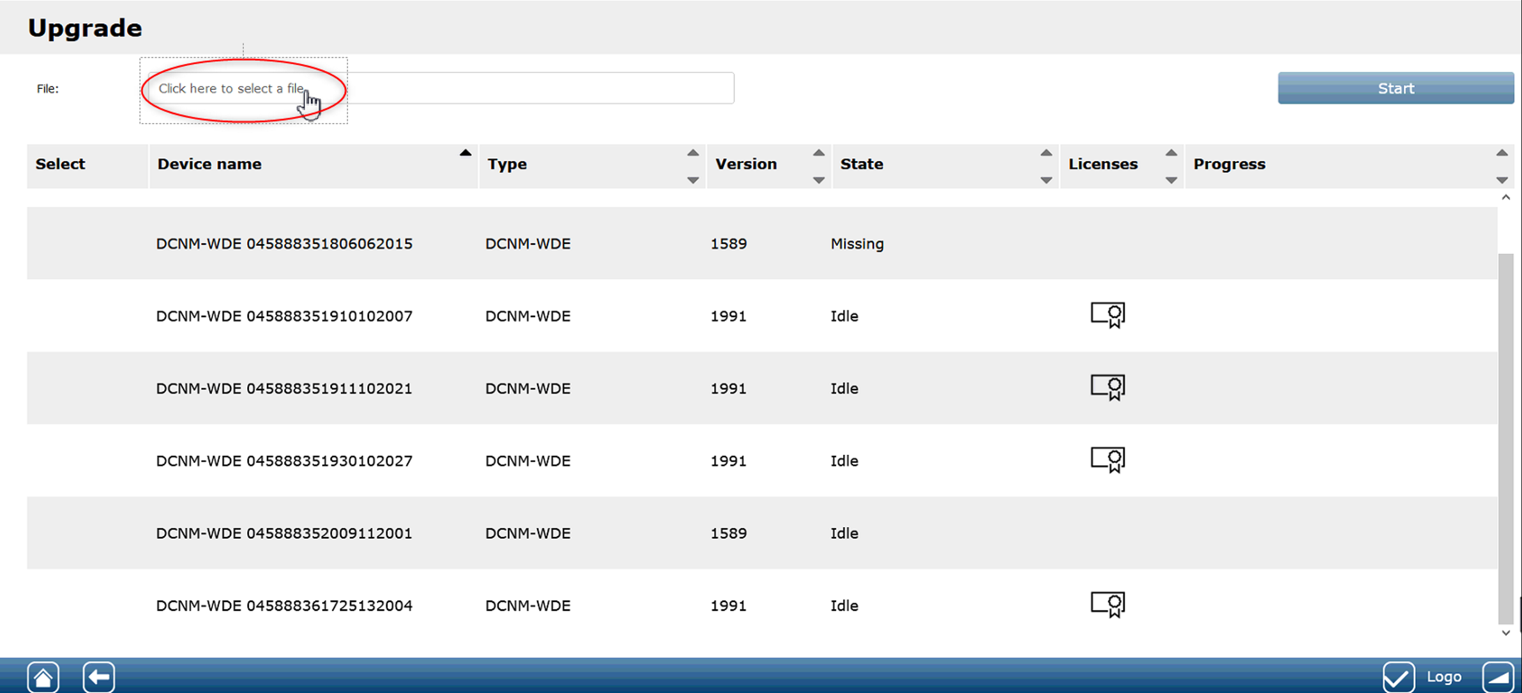This screenshot has width=1522, height=693.
Task: Go to the home screen icon
Action: tap(43, 677)
